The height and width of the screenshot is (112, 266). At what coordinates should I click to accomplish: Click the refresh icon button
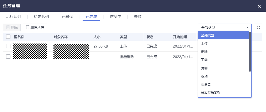click(x=258, y=27)
